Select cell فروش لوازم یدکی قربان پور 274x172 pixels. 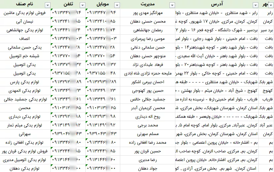pyautogui.click(x=25, y=151)
